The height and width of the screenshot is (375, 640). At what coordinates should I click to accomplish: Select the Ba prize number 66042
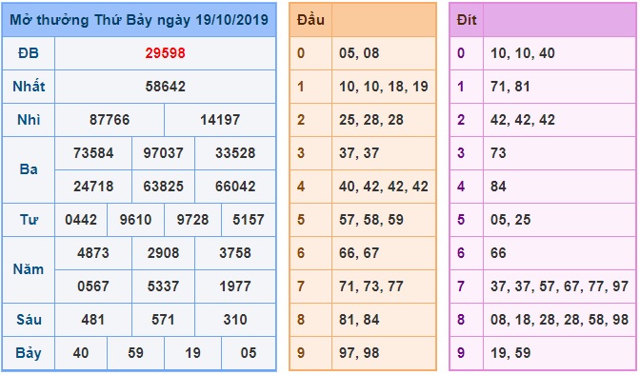click(x=235, y=187)
